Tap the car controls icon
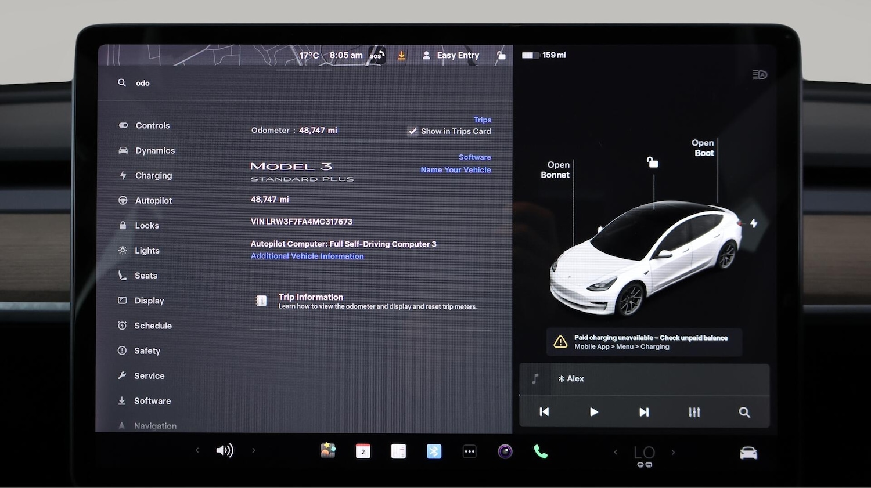 click(748, 453)
